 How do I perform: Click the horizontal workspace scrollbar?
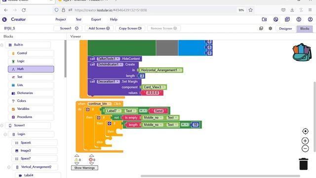[x=220, y=176]
